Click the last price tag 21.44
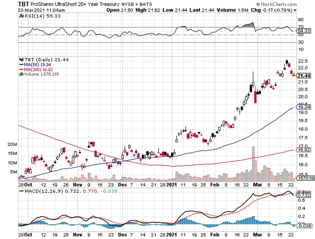The image size is (315, 239). (304, 76)
